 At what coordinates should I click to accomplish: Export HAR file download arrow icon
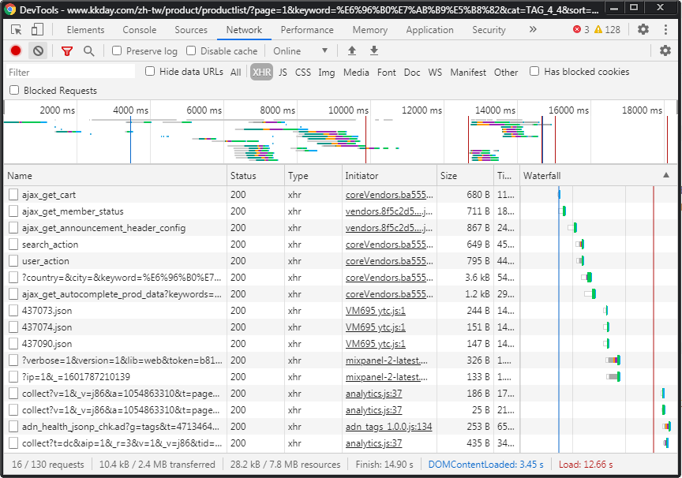[x=373, y=50]
